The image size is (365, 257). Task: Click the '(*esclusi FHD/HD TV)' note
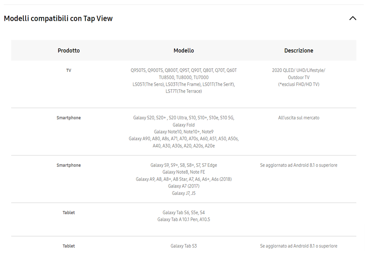click(299, 85)
